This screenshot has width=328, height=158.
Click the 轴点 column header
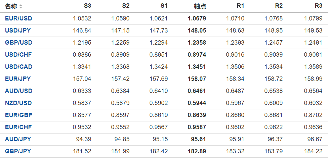[200, 6]
